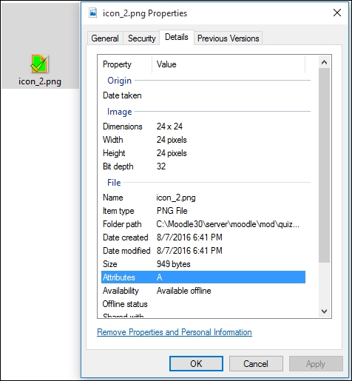Select the icon_2.png file icon
The height and width of the screenshot is (381, 352).
[39, 64]
